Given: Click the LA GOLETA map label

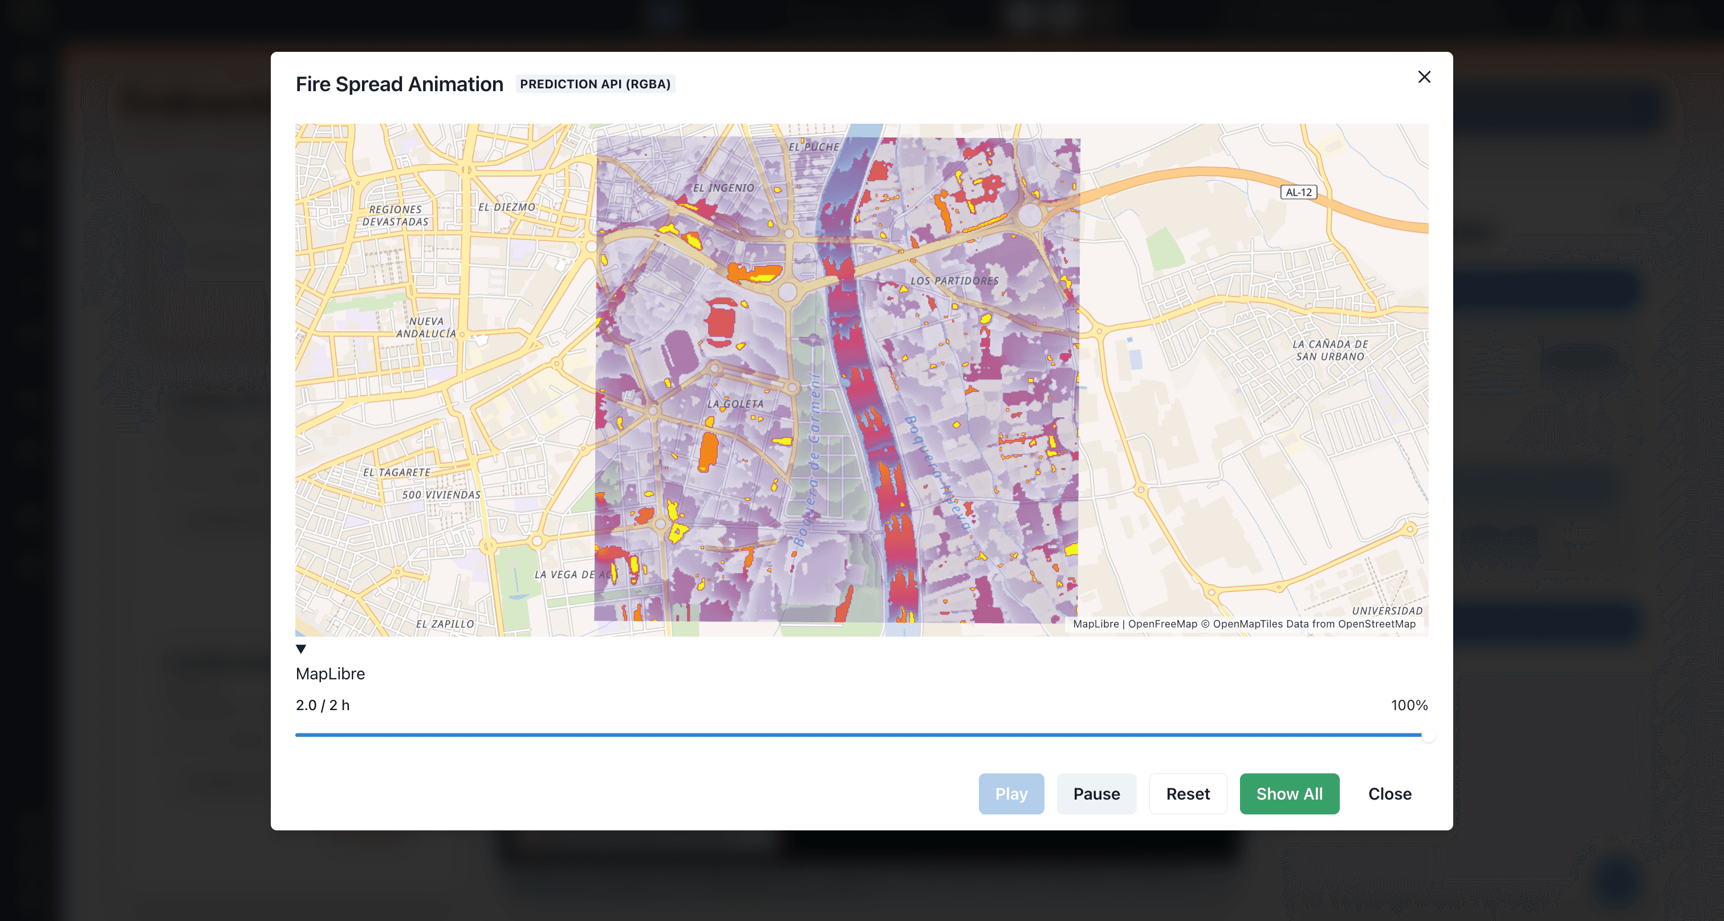Looking at the screenshot, I should tap(735, 404).
